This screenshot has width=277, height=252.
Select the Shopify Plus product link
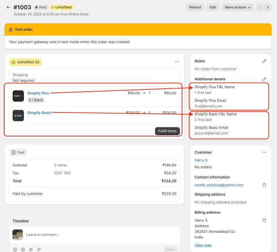click(38, 93)
